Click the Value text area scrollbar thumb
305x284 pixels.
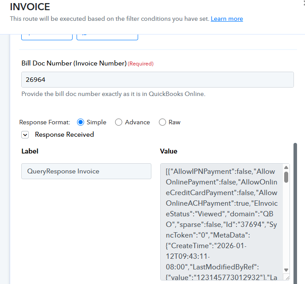[286, 177]
